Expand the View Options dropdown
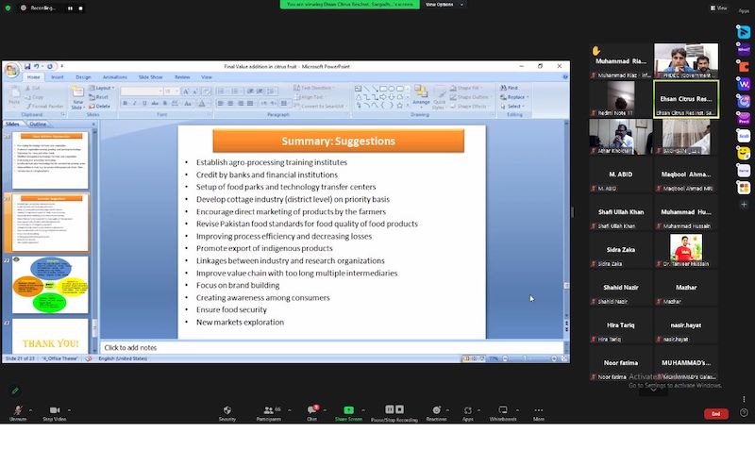The width and height of the screenshot is (755, 449). pos(440,5)
